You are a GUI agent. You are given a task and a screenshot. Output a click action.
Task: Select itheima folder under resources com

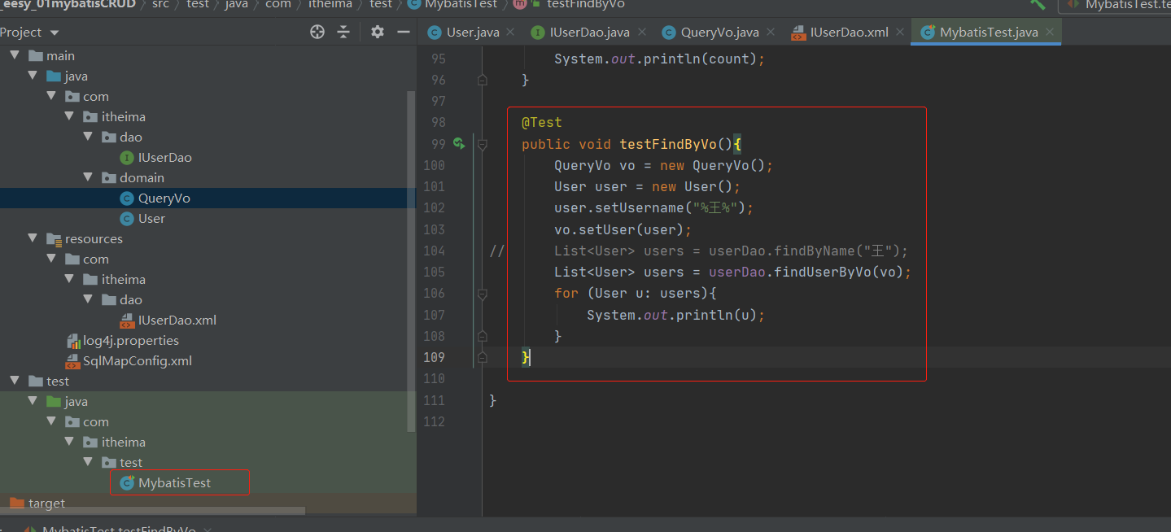(124, 279)
